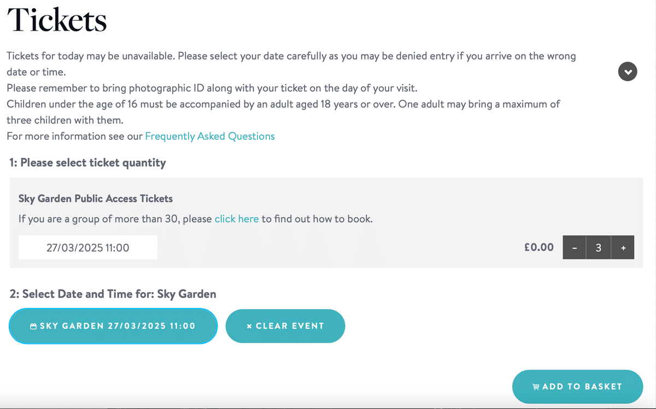The width and height of the screenshot is (656, 409).
Task: Open the Frequently Asked Questions link
Action: tap(209, 137)
